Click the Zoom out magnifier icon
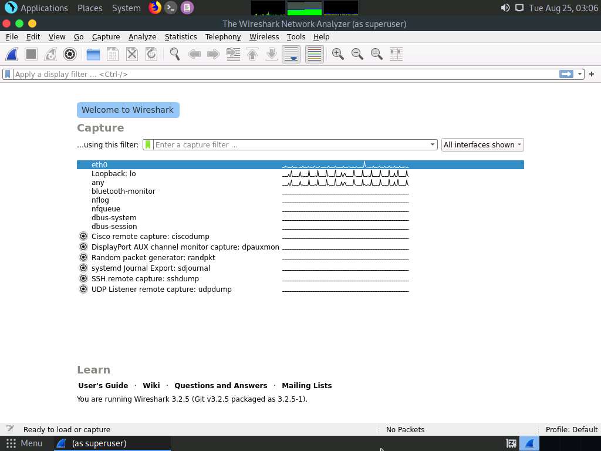This screenshot has height=451, width=601. click(x=357, y=54)
